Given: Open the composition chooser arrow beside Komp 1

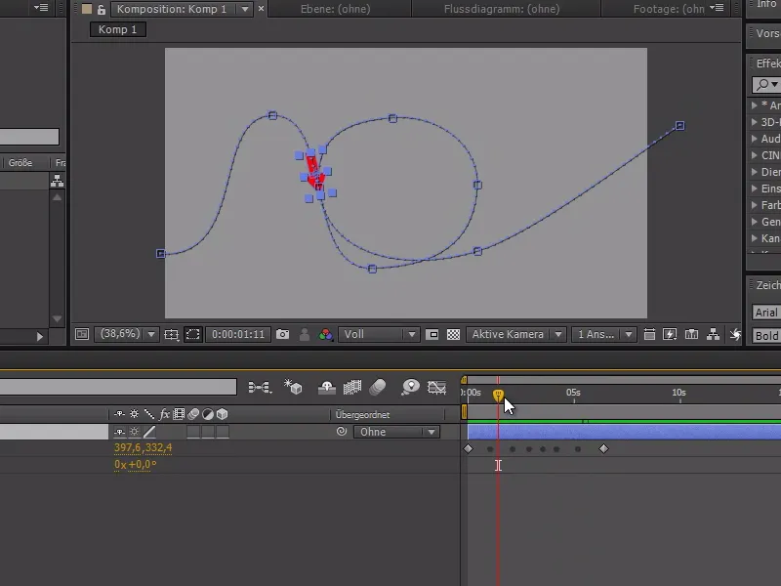Looking at the screenshot, I should pyautogui.click(x=245, y=9).
